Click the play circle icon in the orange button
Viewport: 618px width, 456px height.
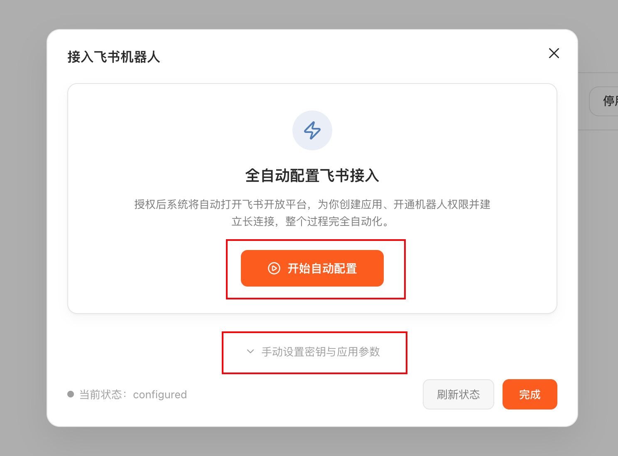click(274, 268)
